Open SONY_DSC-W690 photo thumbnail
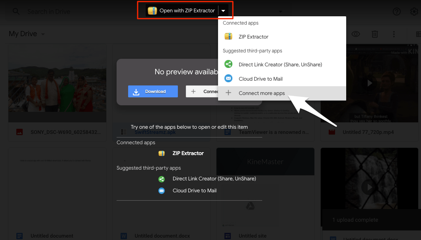 pos(57,83)
